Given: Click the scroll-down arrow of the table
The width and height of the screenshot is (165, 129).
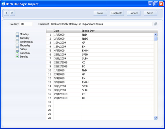Looking at the screenshot, I should click(155, 118).
